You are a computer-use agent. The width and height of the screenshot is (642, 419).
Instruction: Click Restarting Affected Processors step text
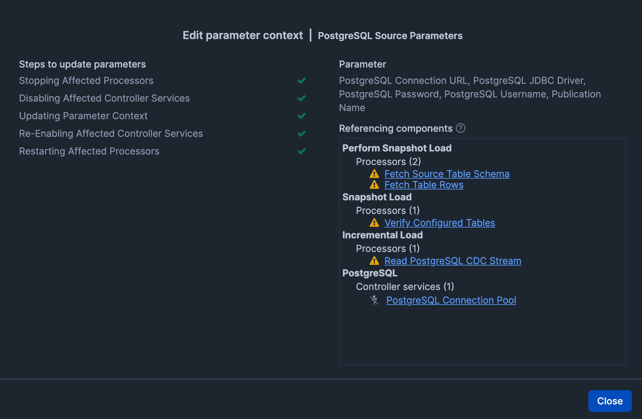point(89,151)
